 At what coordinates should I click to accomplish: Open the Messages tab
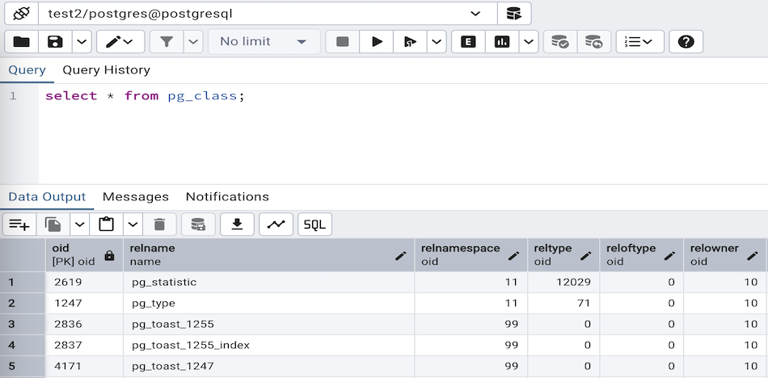click(136, 197)
